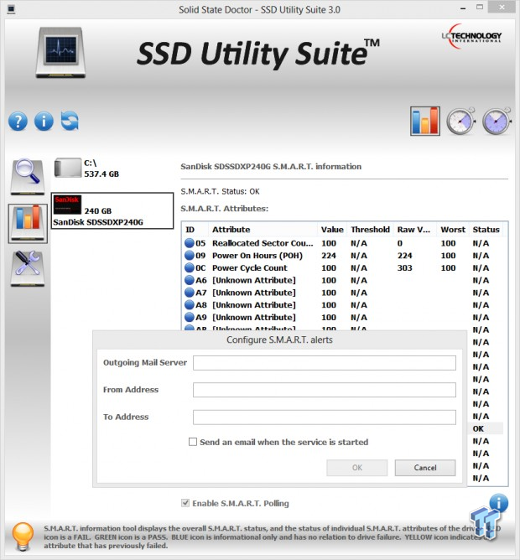Select the Reallocated Sector Cou... row
This screenshot has width=520, height=560.
(x=343, y=243)
